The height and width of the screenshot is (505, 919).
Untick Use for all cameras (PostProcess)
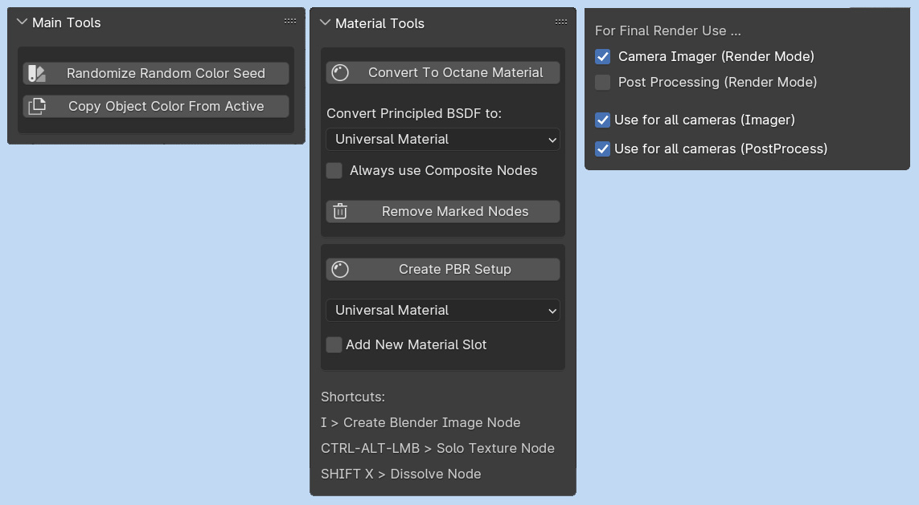coord(602,149)
